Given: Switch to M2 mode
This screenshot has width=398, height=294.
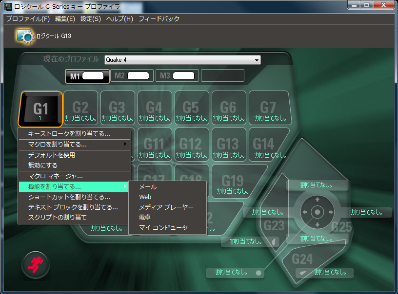Looking at the screenshot, I should (x=132, y=76).
